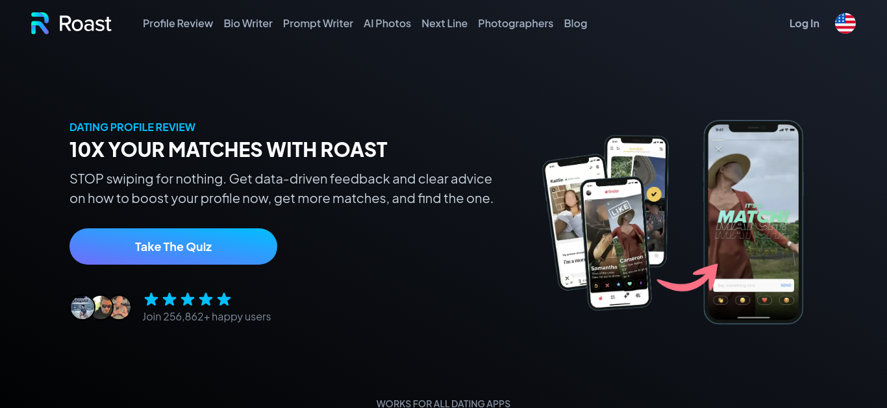This screenshot has width=887, height=408.
Task: Go to Prompt Writer
Action: click(318, 23)
